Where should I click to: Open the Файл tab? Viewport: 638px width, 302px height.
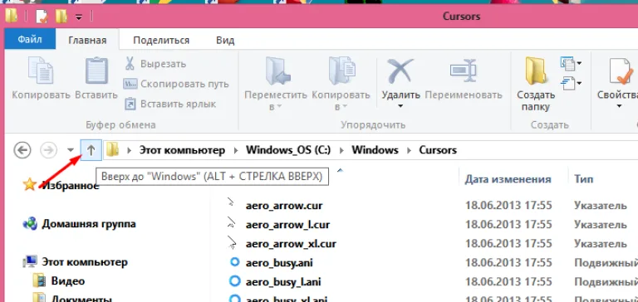(x=30, y=40)
